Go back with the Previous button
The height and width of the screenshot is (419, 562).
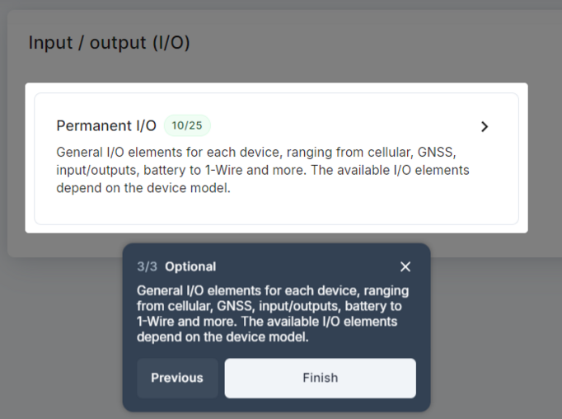click(x=176, y=378)
